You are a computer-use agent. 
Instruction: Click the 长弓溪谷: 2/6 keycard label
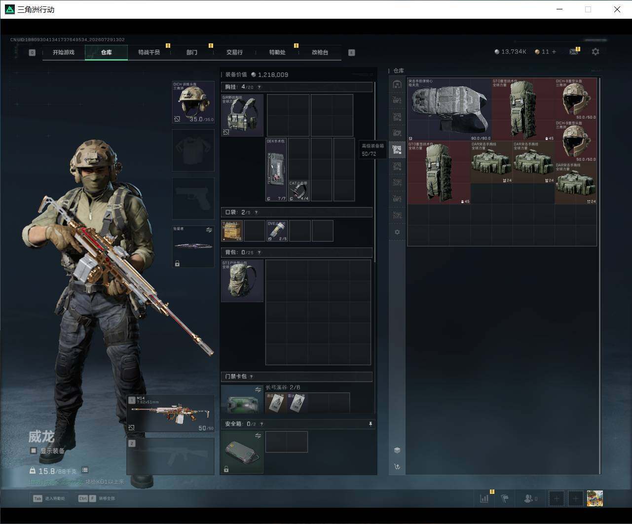tap(283, 387)
